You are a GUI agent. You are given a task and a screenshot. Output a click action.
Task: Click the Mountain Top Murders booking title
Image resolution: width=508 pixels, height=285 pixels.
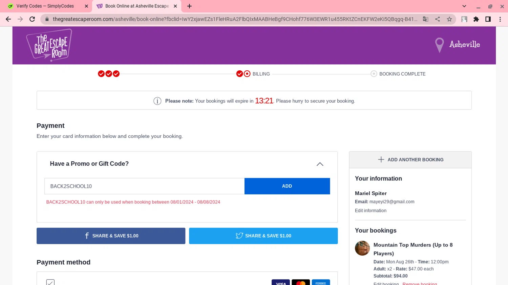pos(413,249)
